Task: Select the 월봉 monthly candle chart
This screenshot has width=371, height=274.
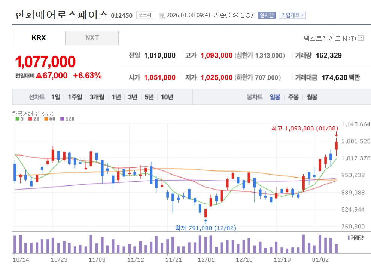Action: (312, 97)
